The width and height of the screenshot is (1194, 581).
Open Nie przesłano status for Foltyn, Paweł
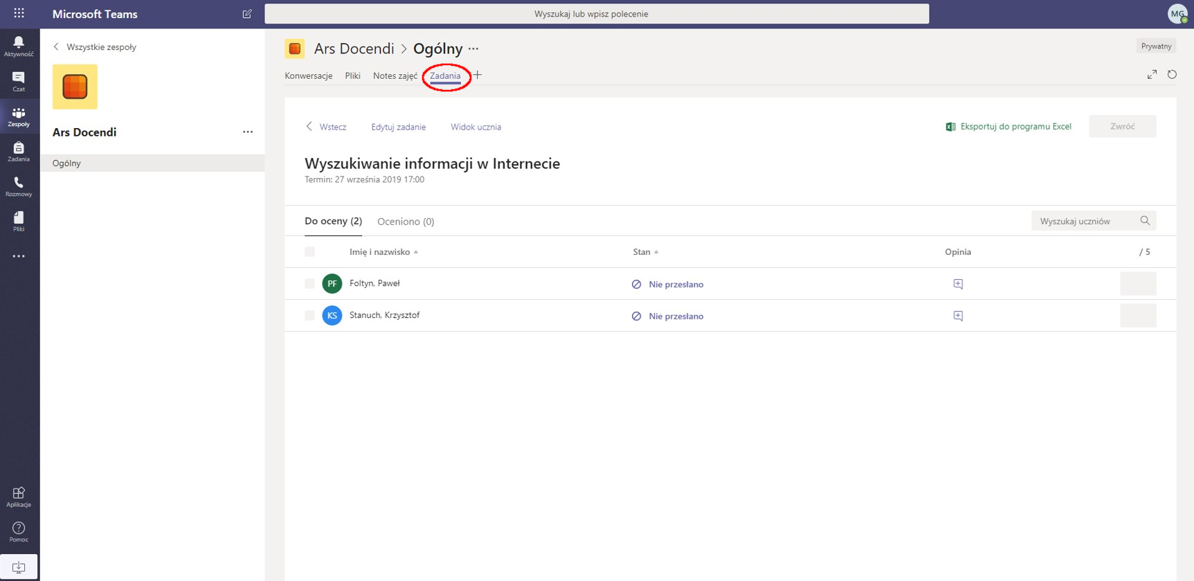click(667, 284)
